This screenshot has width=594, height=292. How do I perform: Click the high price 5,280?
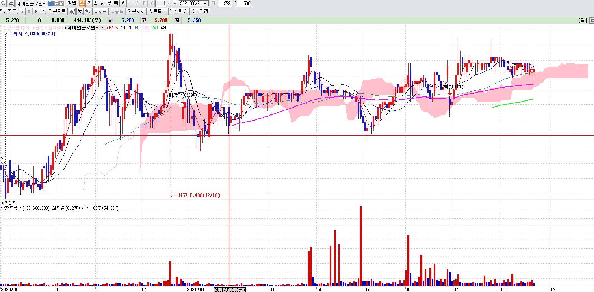tap(161, 20)
